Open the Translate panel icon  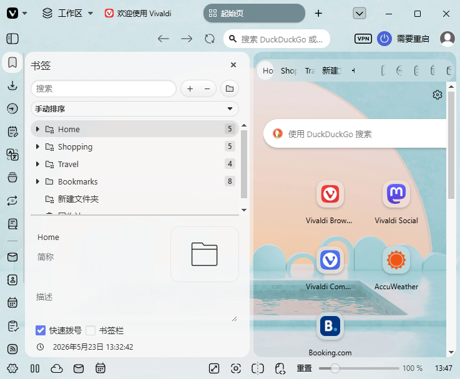pos(12,155)
